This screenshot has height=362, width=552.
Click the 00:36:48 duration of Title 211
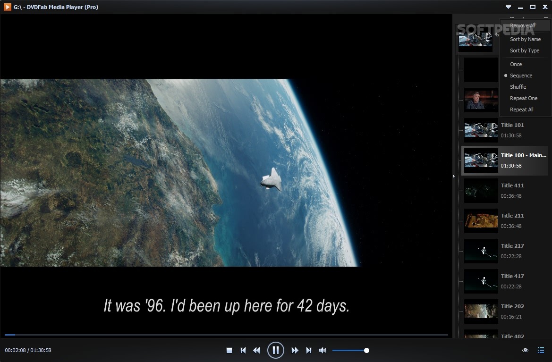click(x=511, y=226)
